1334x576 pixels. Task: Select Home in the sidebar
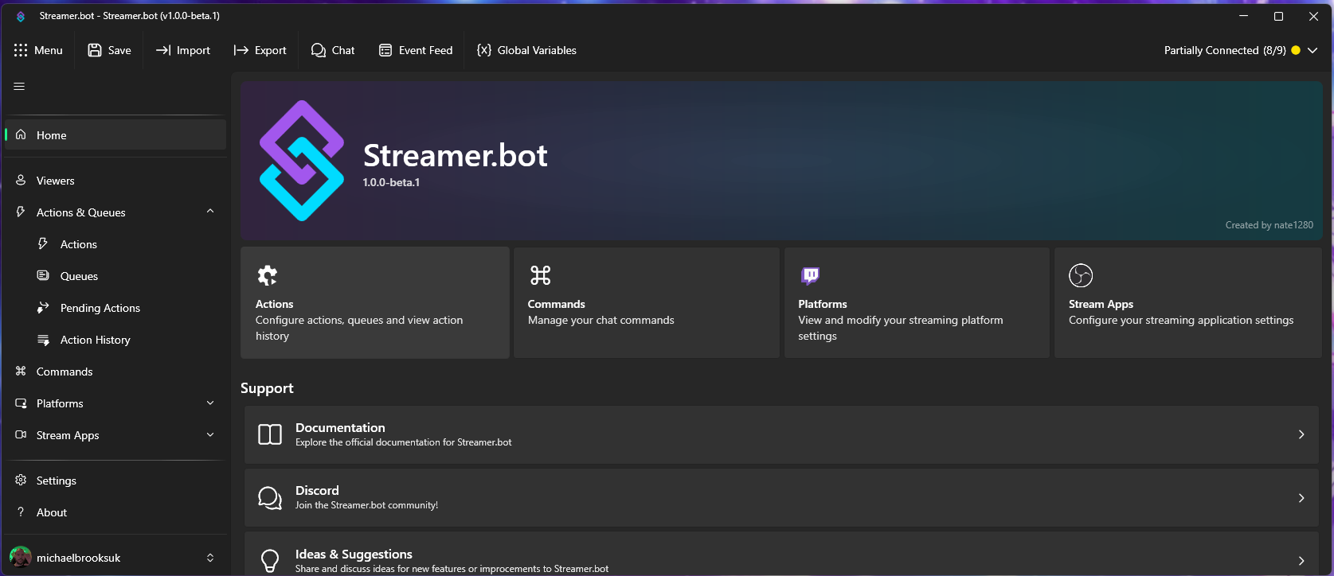(115, 134)
